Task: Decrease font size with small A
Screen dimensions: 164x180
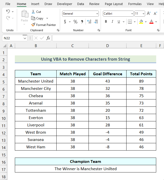Action: tap(155, 13)
